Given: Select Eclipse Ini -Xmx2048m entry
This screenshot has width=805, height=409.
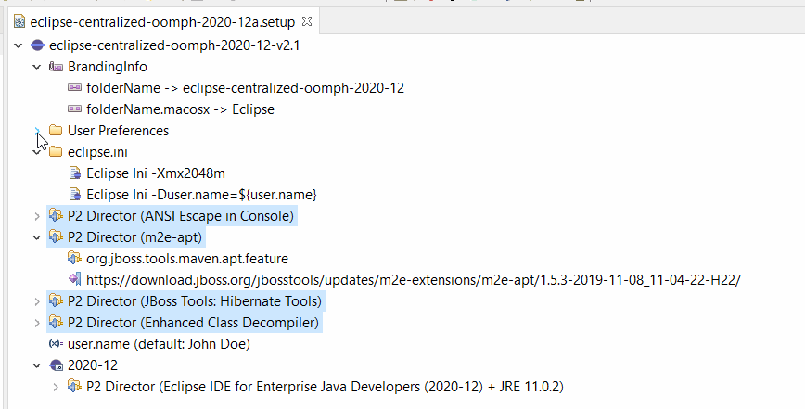Looking at the screenshot, I should [156, 173].
